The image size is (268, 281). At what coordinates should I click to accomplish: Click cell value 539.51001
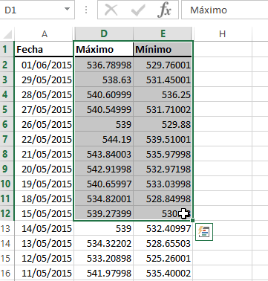pyautogui.click(x=163, y=139)
